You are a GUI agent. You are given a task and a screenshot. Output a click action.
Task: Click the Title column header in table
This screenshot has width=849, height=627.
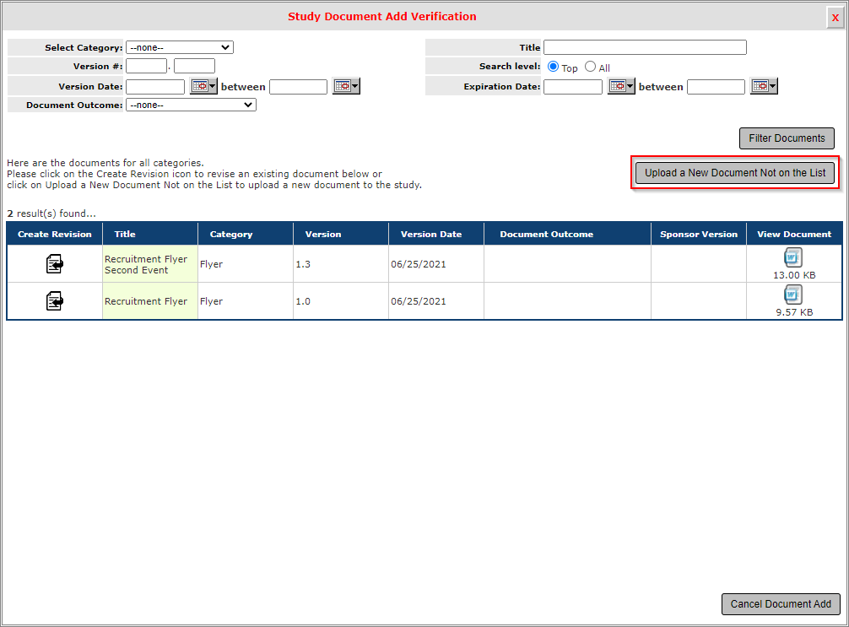point(150,234)
